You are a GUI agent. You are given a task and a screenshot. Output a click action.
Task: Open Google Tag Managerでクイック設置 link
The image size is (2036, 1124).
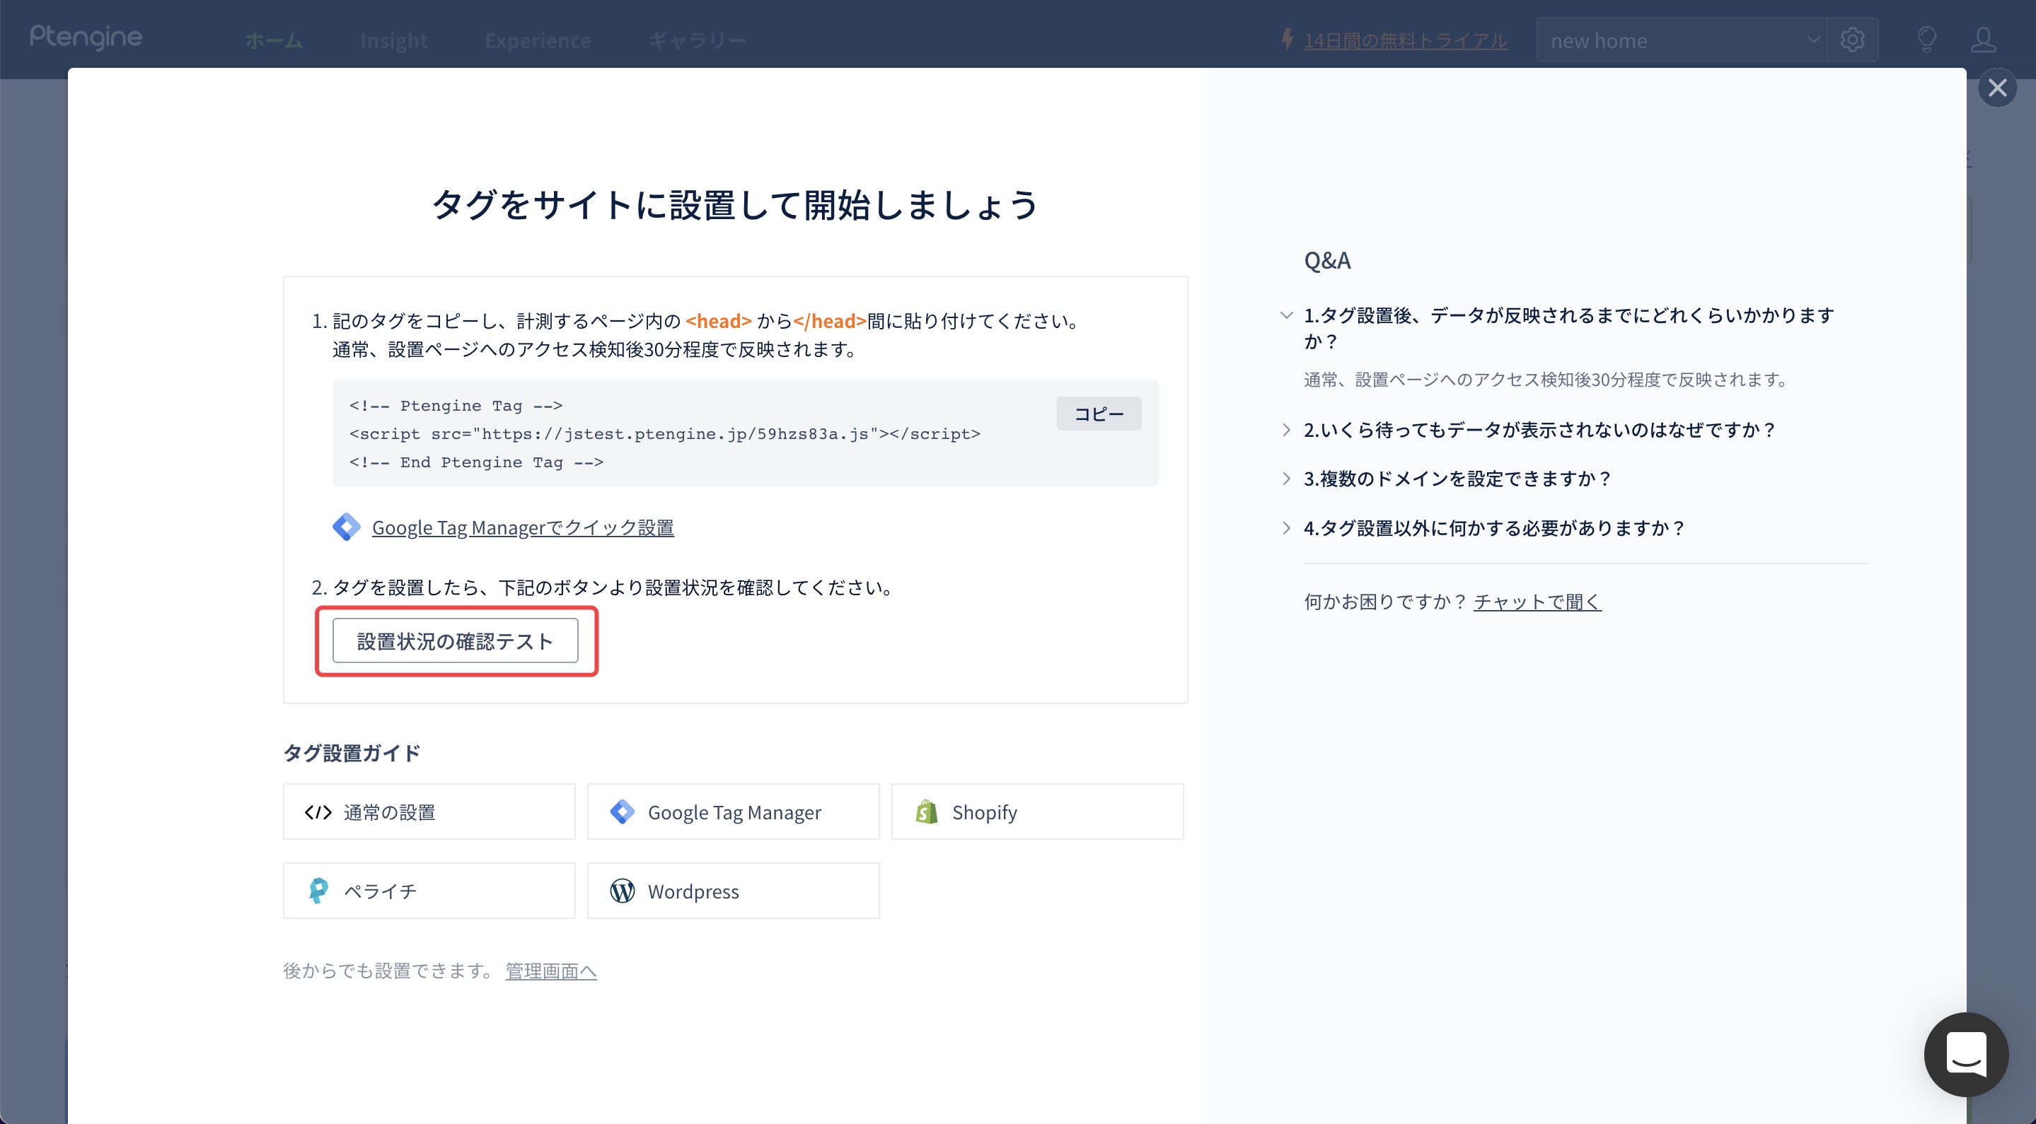[x=522, y=527]
